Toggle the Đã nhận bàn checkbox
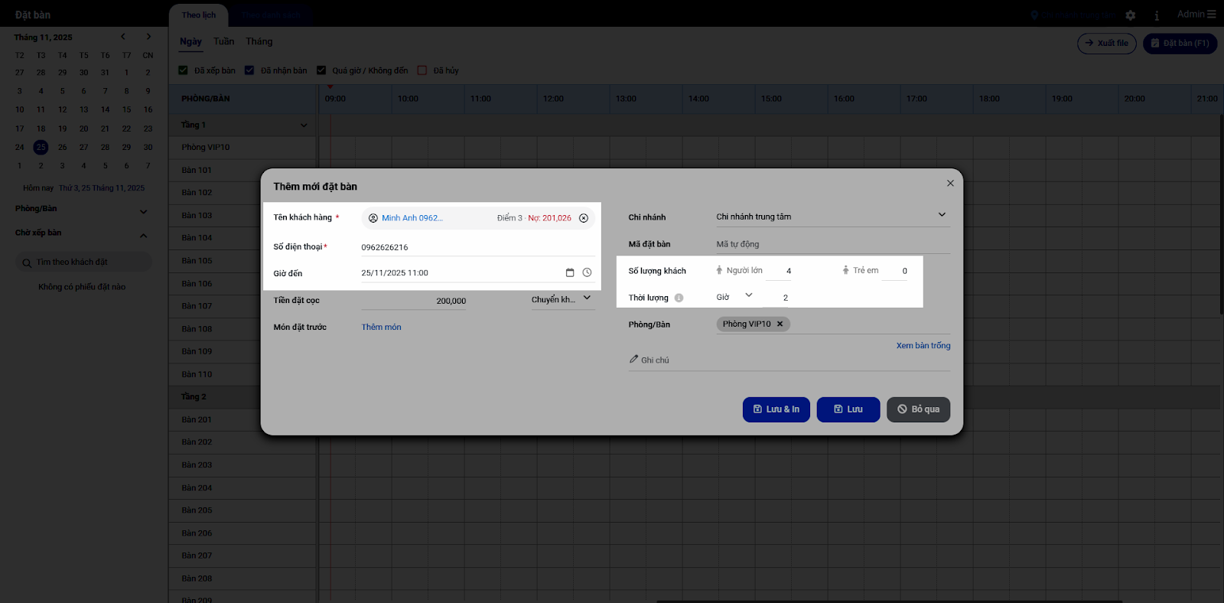This screenshot has width=1224, height=603. tap(249, 70)
